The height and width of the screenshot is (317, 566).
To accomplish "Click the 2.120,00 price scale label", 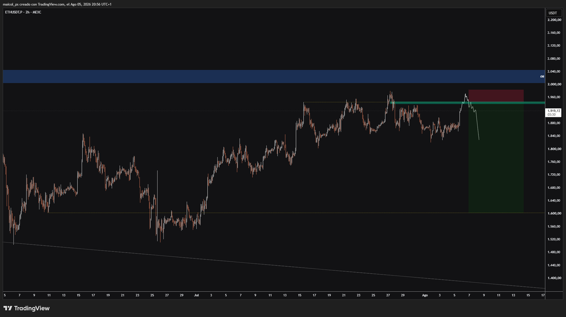I will 554,46.
